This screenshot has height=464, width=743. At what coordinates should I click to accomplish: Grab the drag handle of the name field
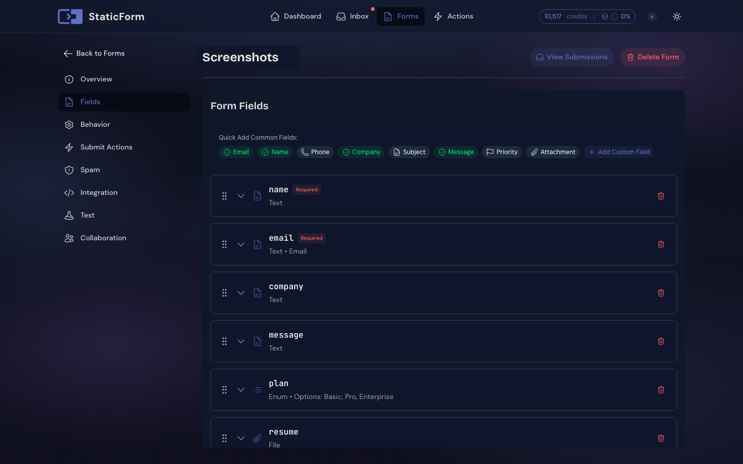tap(224, 196)
